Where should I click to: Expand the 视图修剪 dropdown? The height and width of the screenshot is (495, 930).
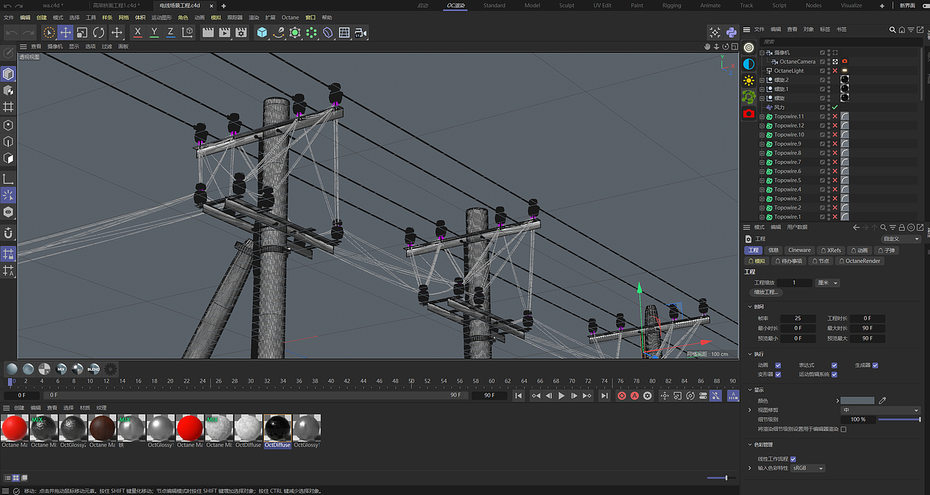click(880, 410)
